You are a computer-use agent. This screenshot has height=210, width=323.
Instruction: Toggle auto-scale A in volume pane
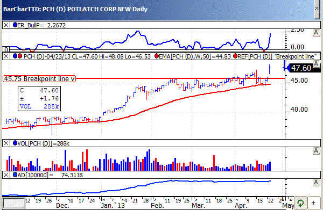(x=316, y=151)
